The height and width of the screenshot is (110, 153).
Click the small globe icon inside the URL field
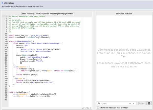coord(99,103)
